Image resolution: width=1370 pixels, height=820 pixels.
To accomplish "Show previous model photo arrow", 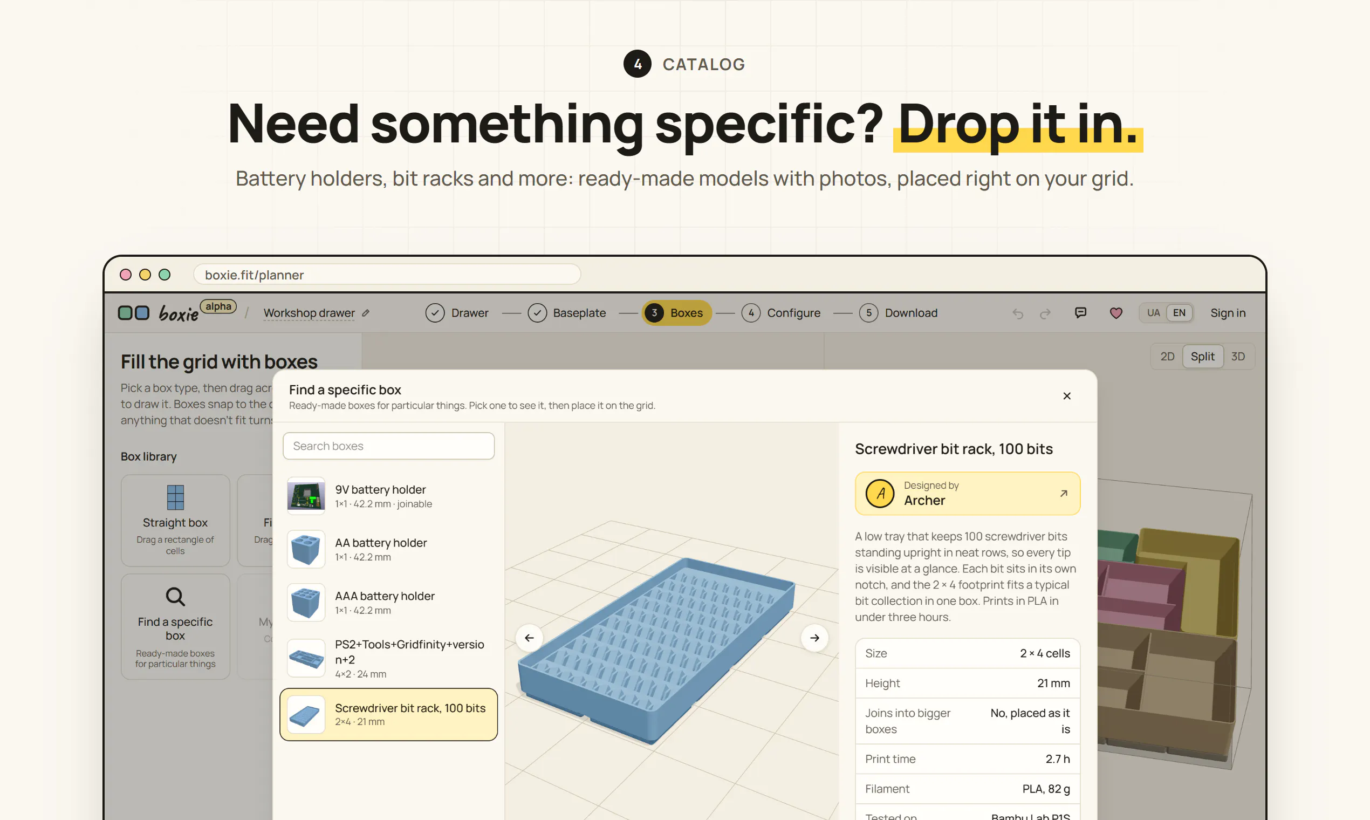I will tap(529, 638).
